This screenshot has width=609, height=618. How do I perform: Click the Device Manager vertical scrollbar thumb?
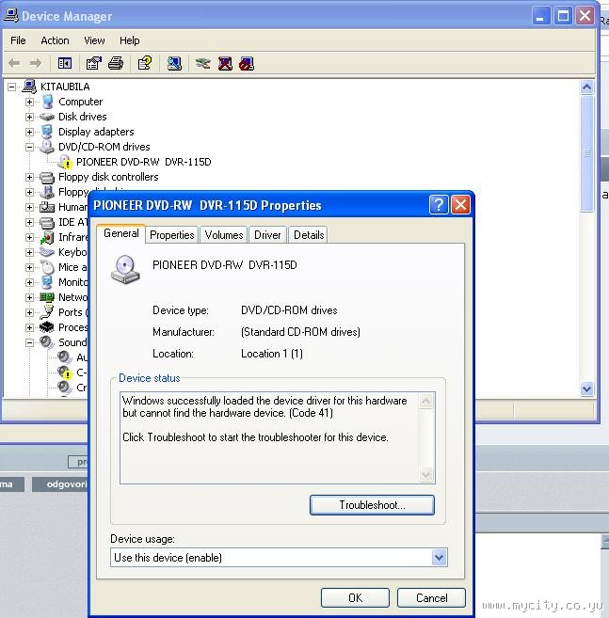click(x=587, y=153)
